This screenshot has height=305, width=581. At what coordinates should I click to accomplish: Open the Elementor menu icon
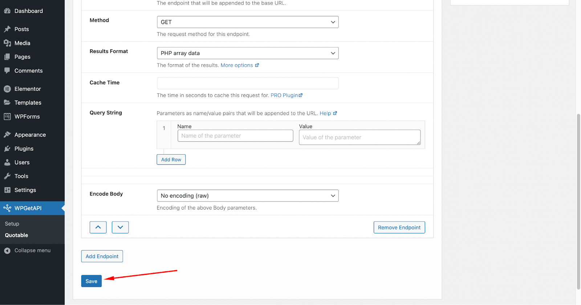[x=7, y=89]
